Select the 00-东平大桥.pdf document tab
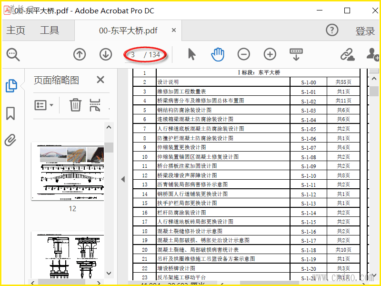This screenshot has height=286, width=381. 128,31
